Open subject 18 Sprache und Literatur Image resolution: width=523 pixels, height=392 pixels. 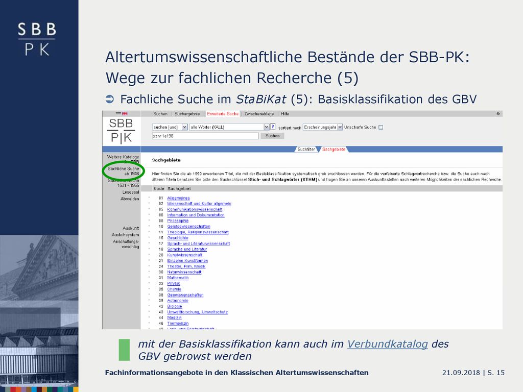click(x=187, y=249)
